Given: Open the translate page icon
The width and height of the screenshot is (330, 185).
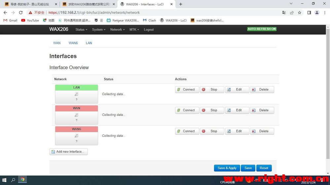Looking at the screenshot, I should point(284,13).
